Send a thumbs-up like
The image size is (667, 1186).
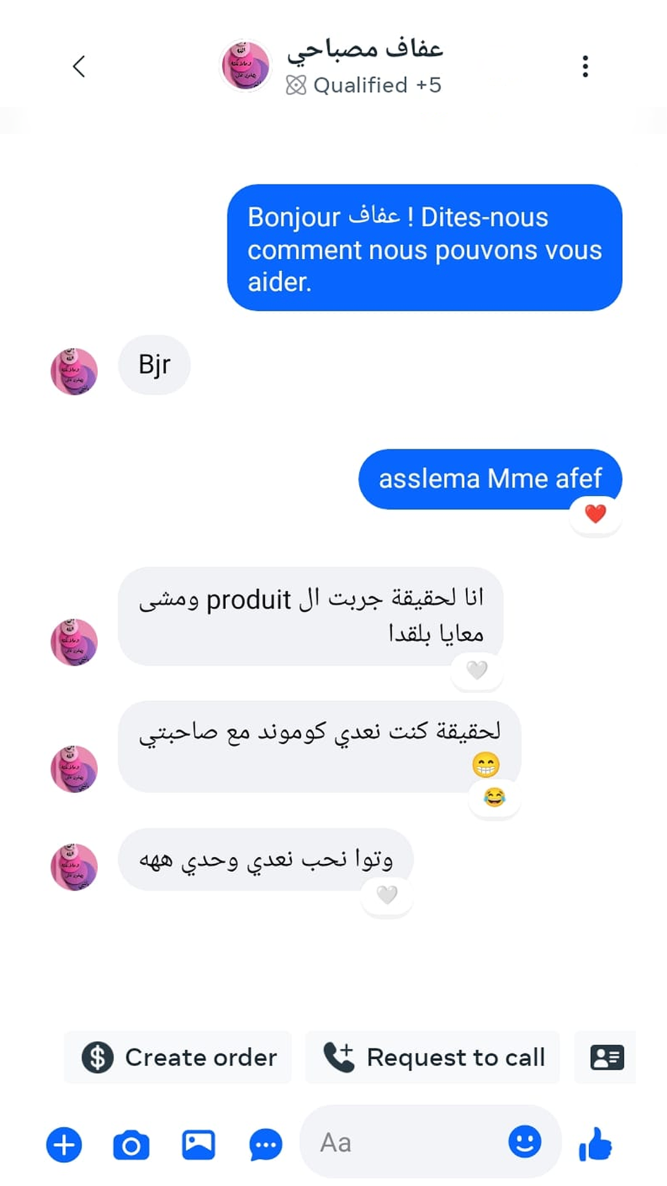(595, 1144)
